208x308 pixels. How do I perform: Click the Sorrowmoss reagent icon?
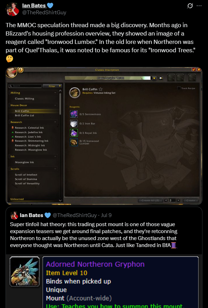(74, 114)
